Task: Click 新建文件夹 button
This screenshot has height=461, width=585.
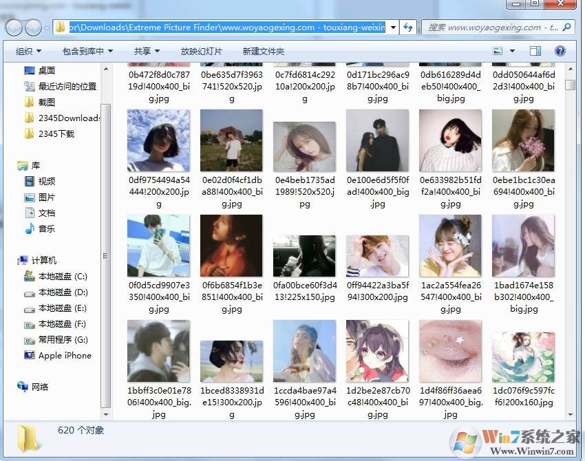Action: (x=263, y=52)
